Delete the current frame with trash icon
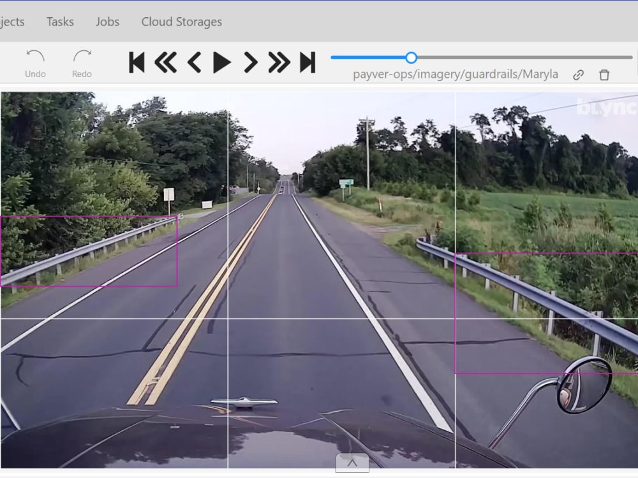This screenshot has height=478, width=638. click(604, 75)
